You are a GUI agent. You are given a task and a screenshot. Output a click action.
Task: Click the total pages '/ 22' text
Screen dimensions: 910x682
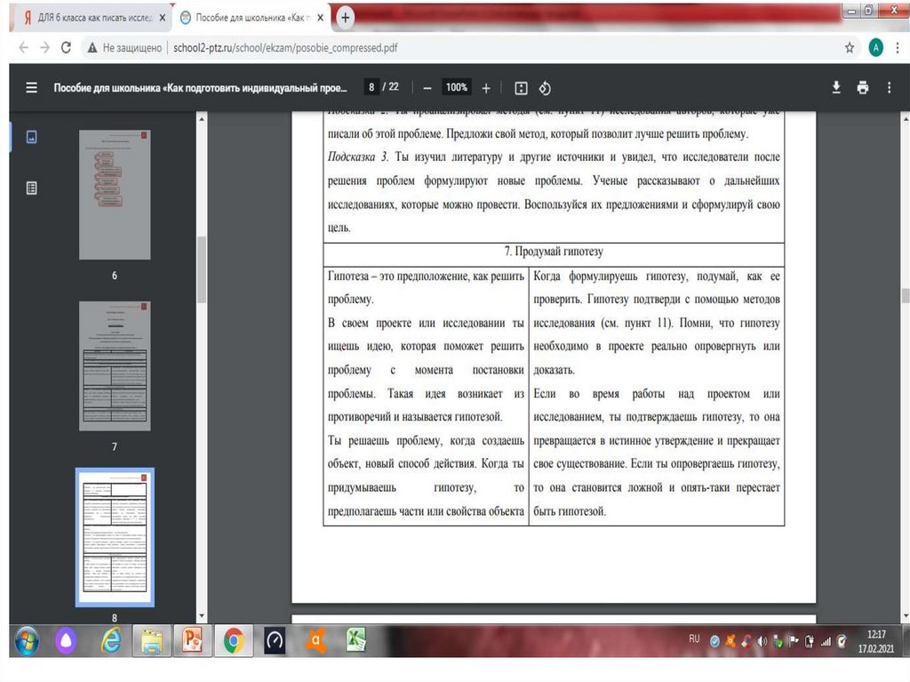click(391, 87)
